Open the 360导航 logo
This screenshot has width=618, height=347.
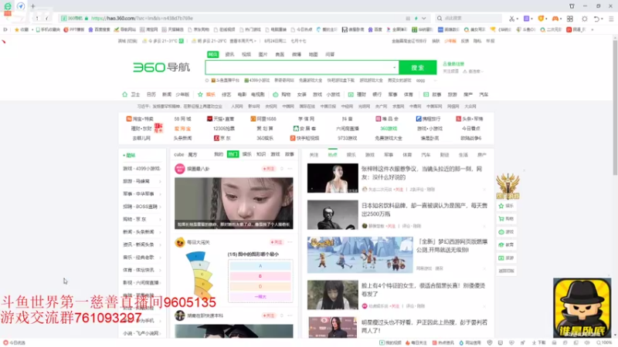(161, 67)
